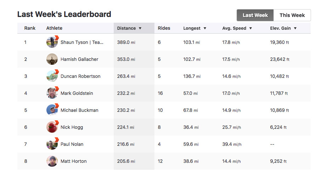Open Hamish Gallacher's profile photo

pos(52,59)
